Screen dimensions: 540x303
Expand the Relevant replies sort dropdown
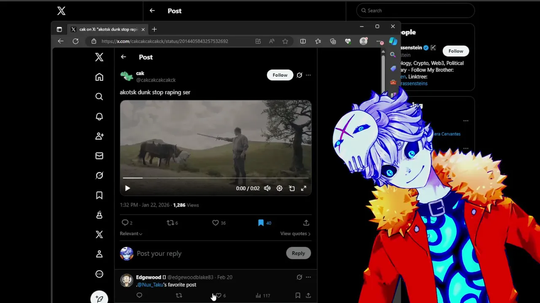(x=131, y=234)
